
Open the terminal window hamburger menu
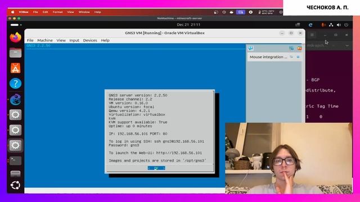click(x=312, y=35)
